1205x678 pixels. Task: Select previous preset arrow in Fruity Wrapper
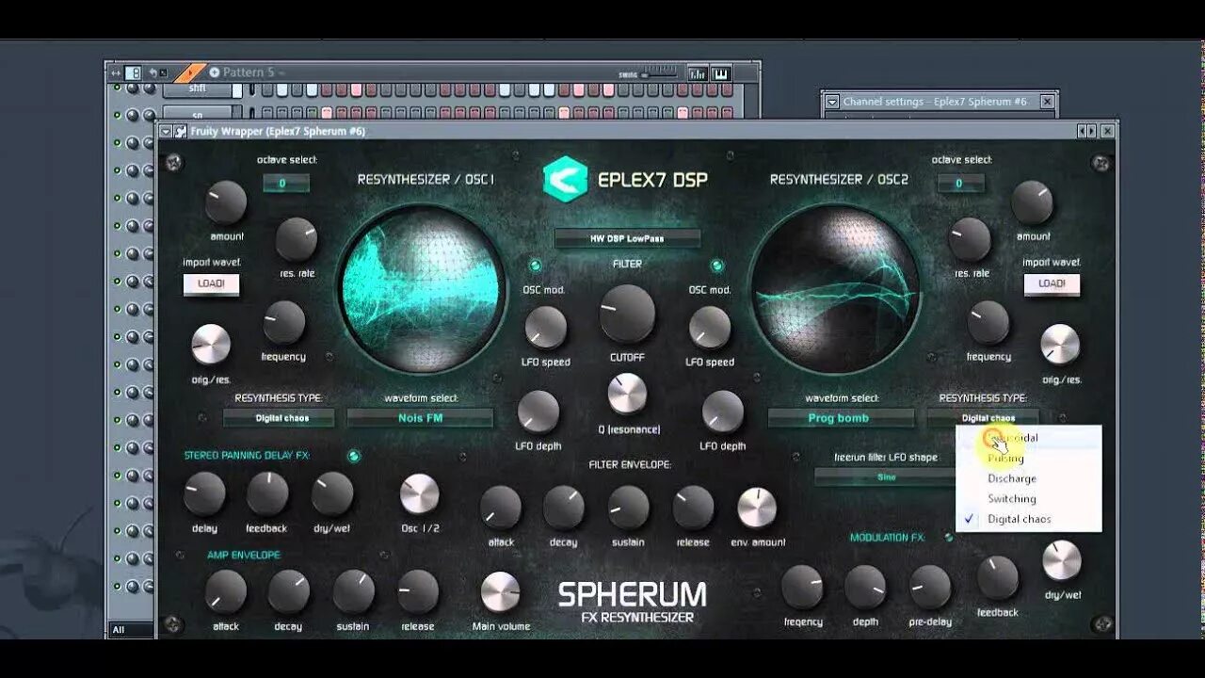tap(1084, 132)
